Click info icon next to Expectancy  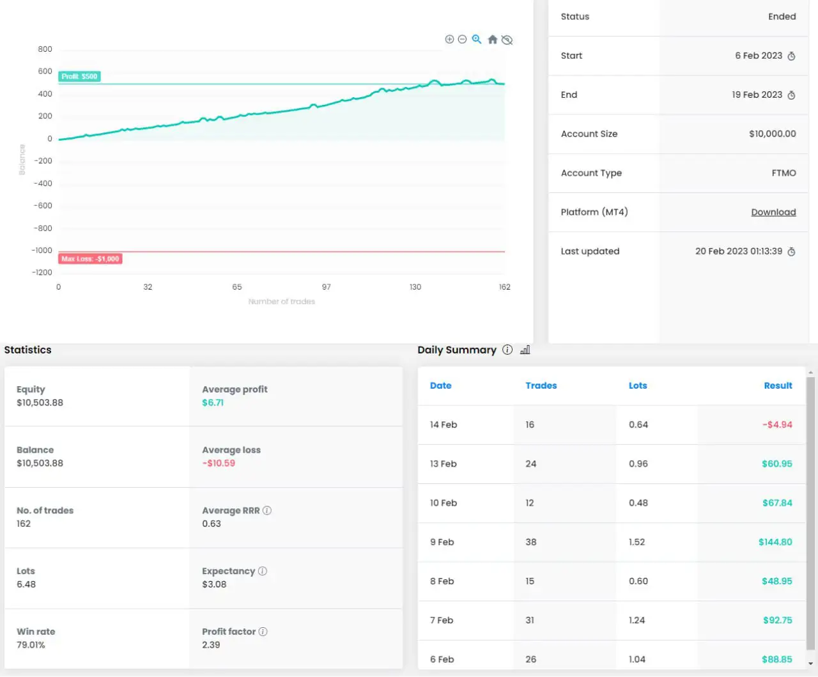click(x=263, y=571)
